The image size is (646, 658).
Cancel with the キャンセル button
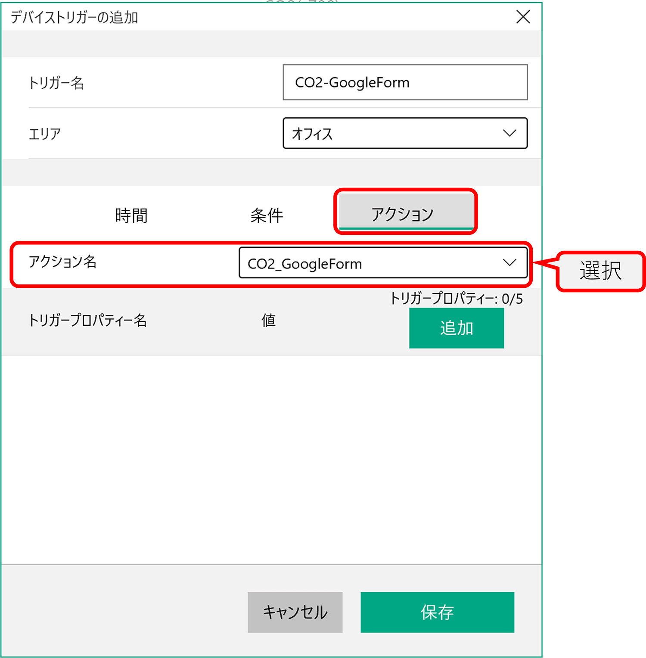(x=295, y=612)
